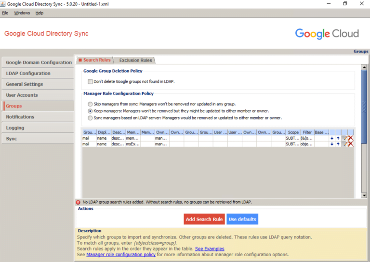
Task: Open the See Examples link
Action: coord(210,249)
